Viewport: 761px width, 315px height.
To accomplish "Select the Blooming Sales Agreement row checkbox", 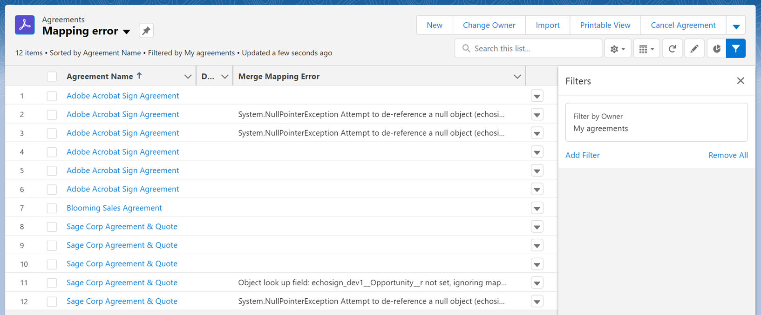I will [x=52, y=208].
